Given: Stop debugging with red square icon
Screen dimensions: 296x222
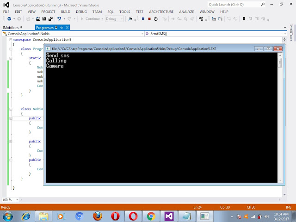Looking at the screenshot, I should pyautogui.click(x=149, y=18).
